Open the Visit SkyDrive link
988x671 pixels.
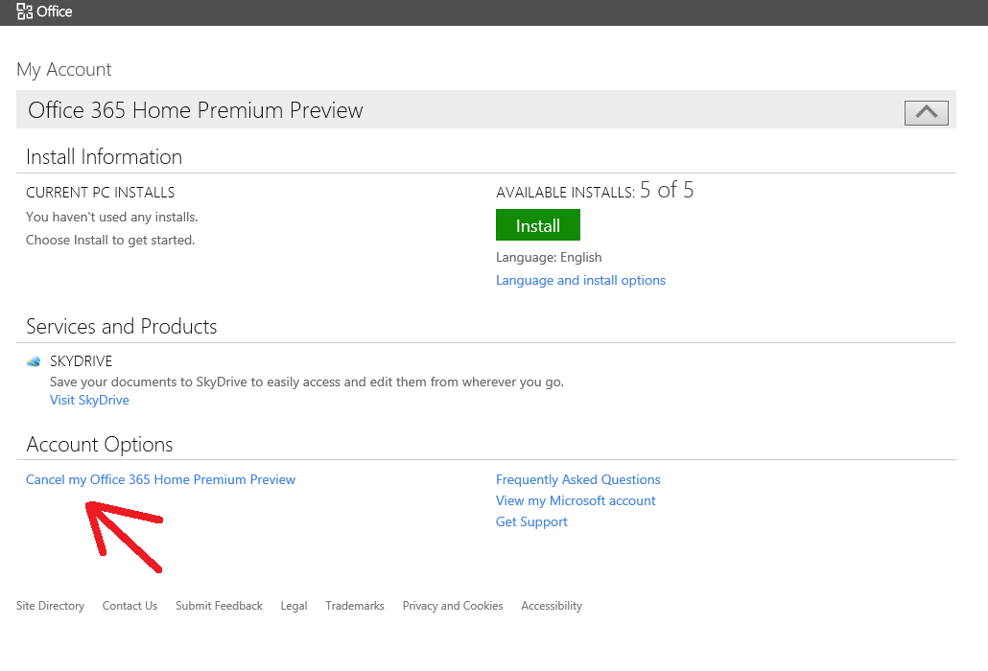tap(89, 401)
